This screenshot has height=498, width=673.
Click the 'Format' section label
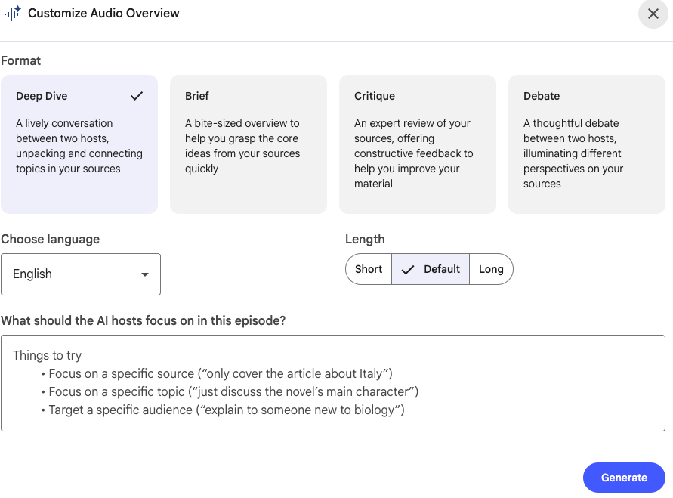(x=20, y=61)
